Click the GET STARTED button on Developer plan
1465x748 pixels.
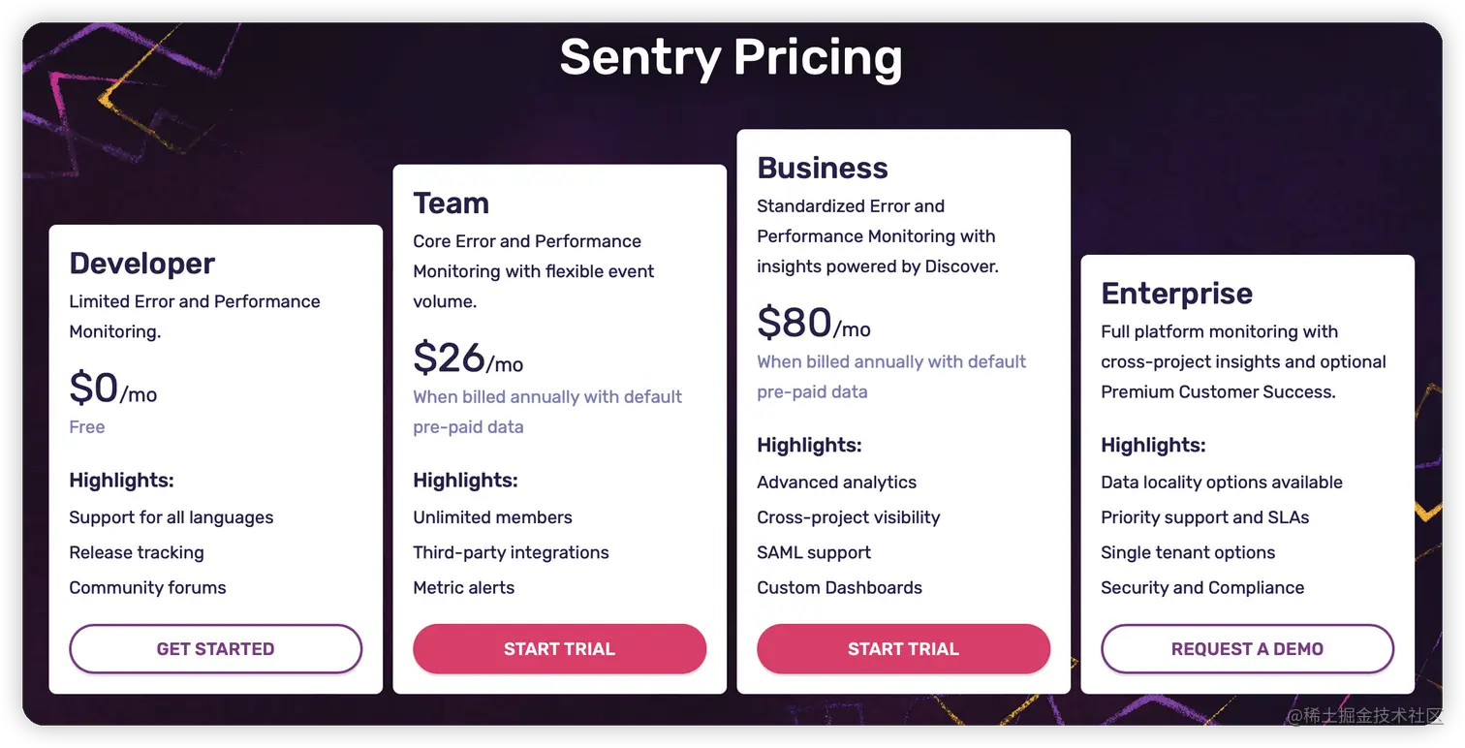[x=215, y=649]
